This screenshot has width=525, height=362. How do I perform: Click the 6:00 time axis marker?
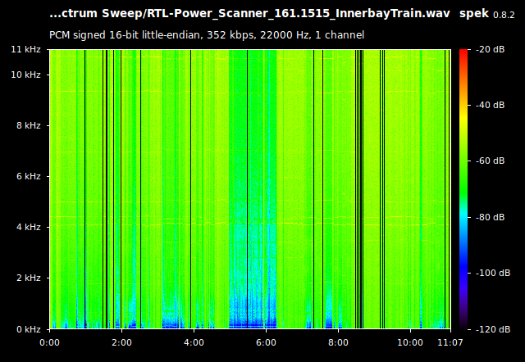pos(266,342)
